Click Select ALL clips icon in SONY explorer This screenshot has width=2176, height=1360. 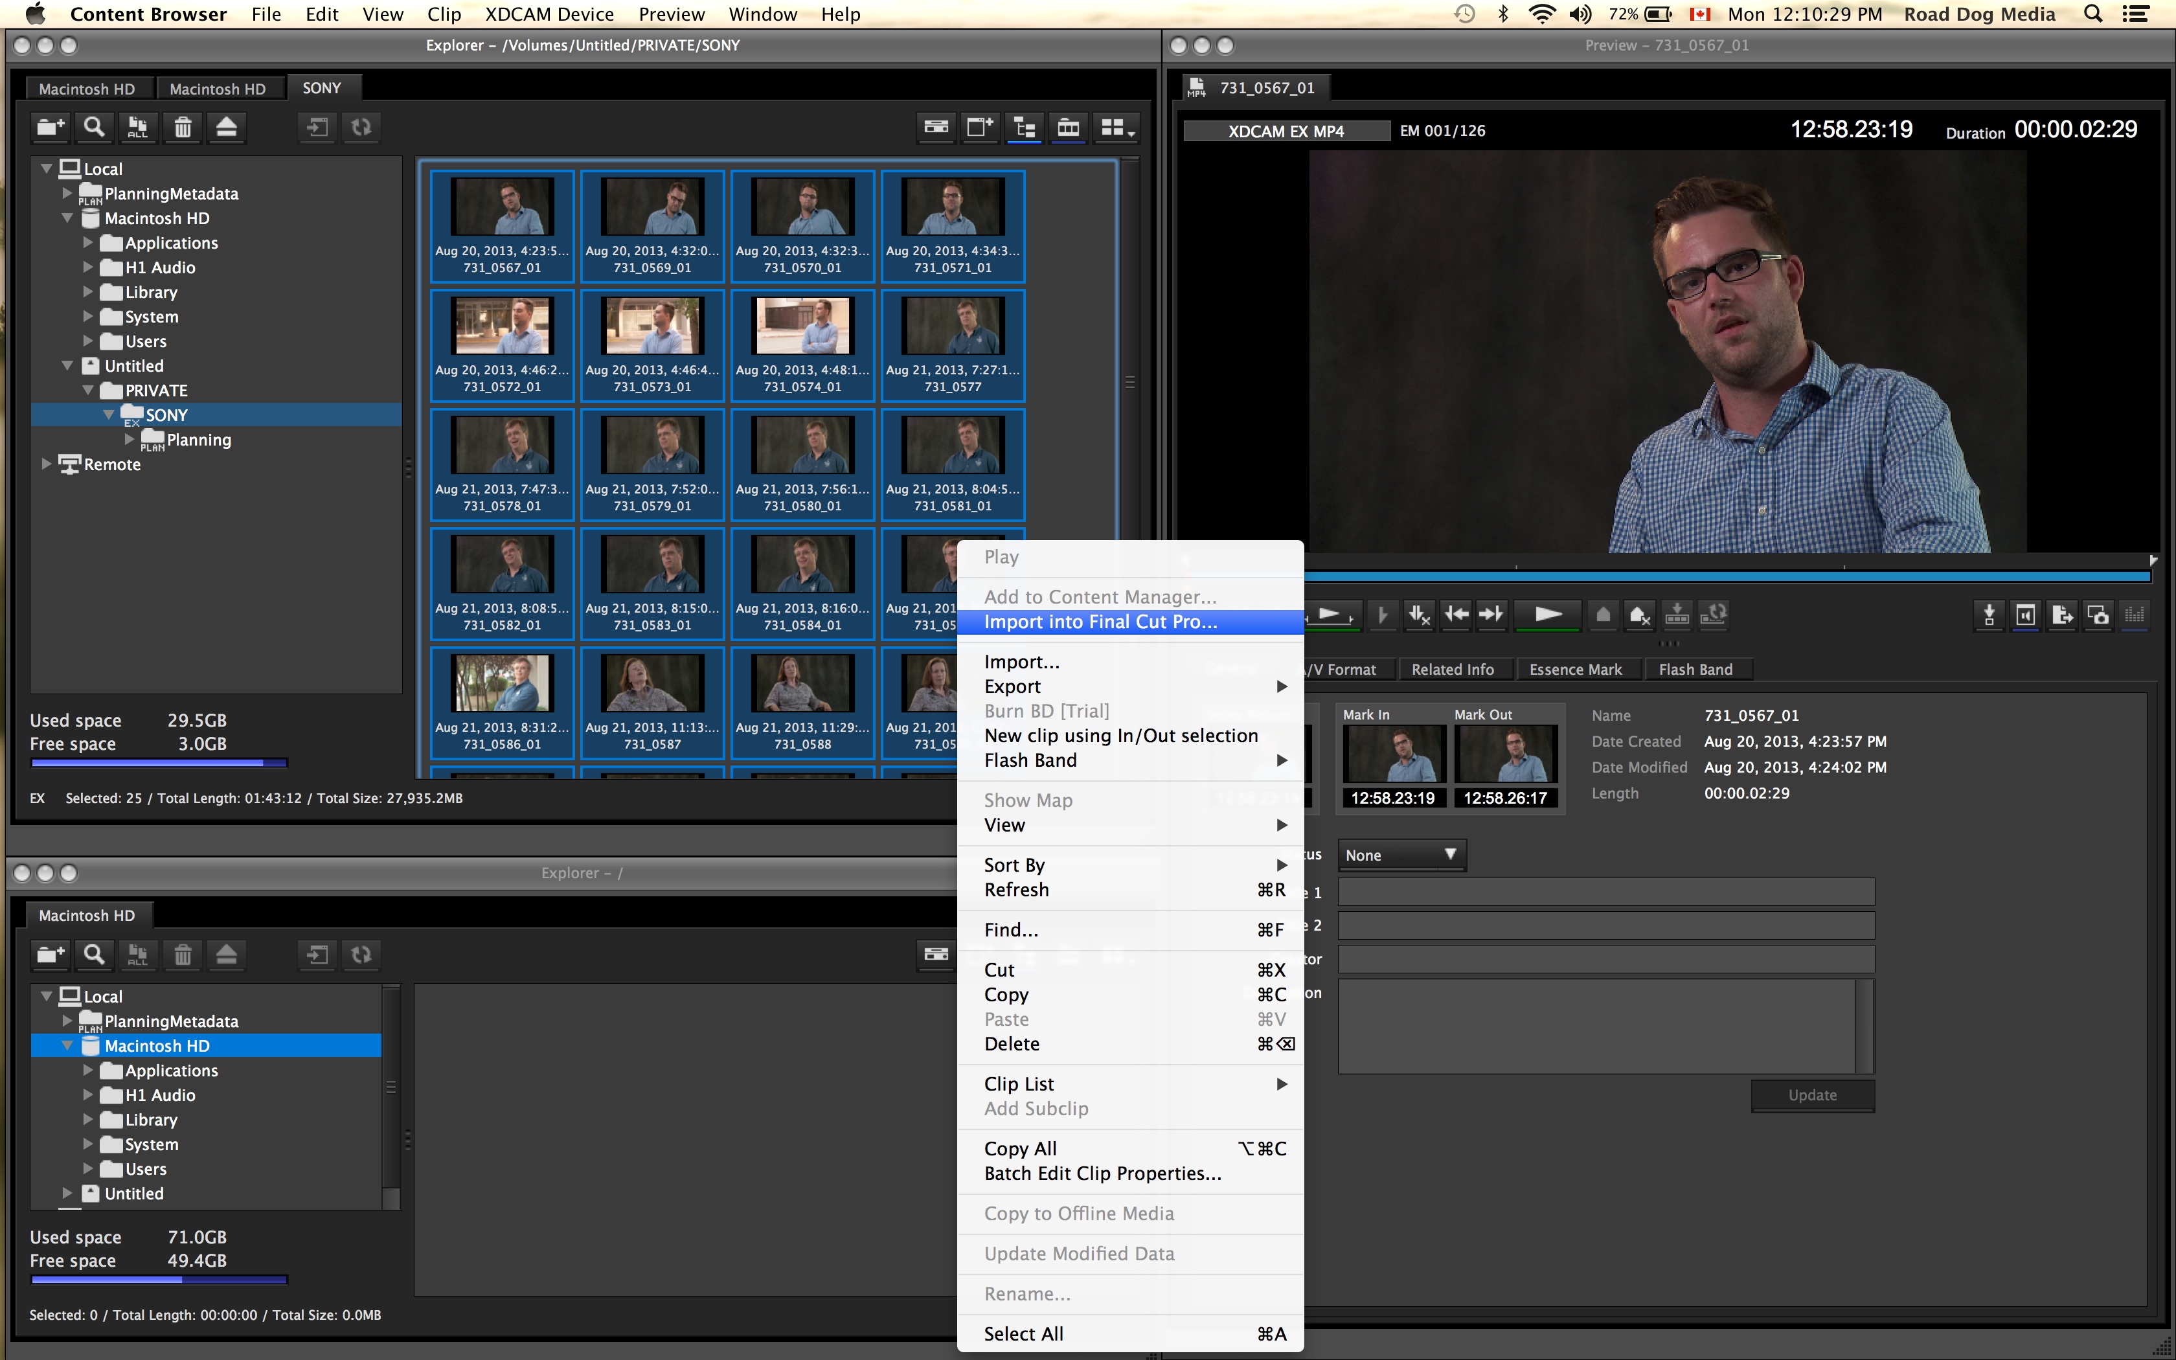coord(137,128)
